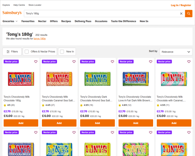195x156 pixels.
Task: Click the Nectar price badge on Milk Chocolate 180g
Action: click(11, 62)
